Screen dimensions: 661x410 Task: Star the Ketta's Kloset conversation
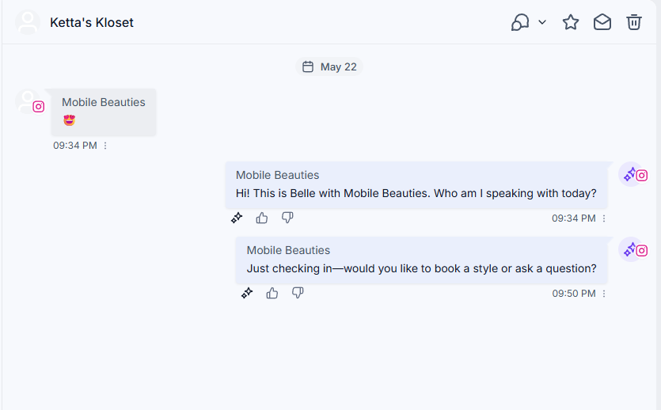click(x=571, y=22)
